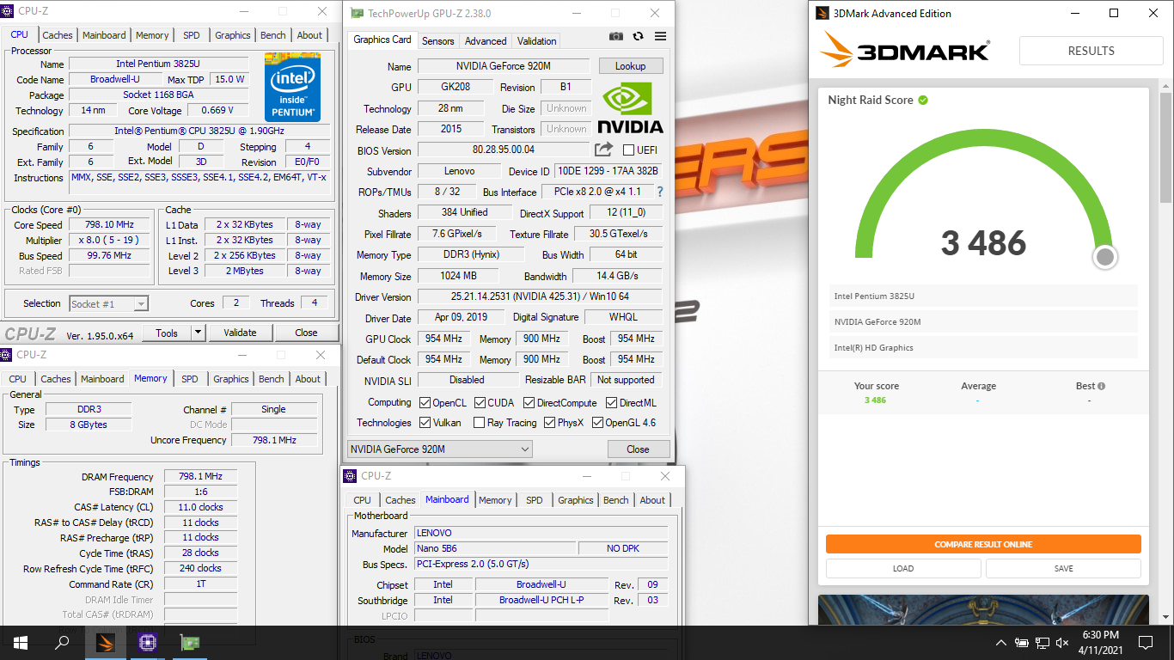Click the info icon beside Best score
The image size is (1174, 660).
point(1102,387)
